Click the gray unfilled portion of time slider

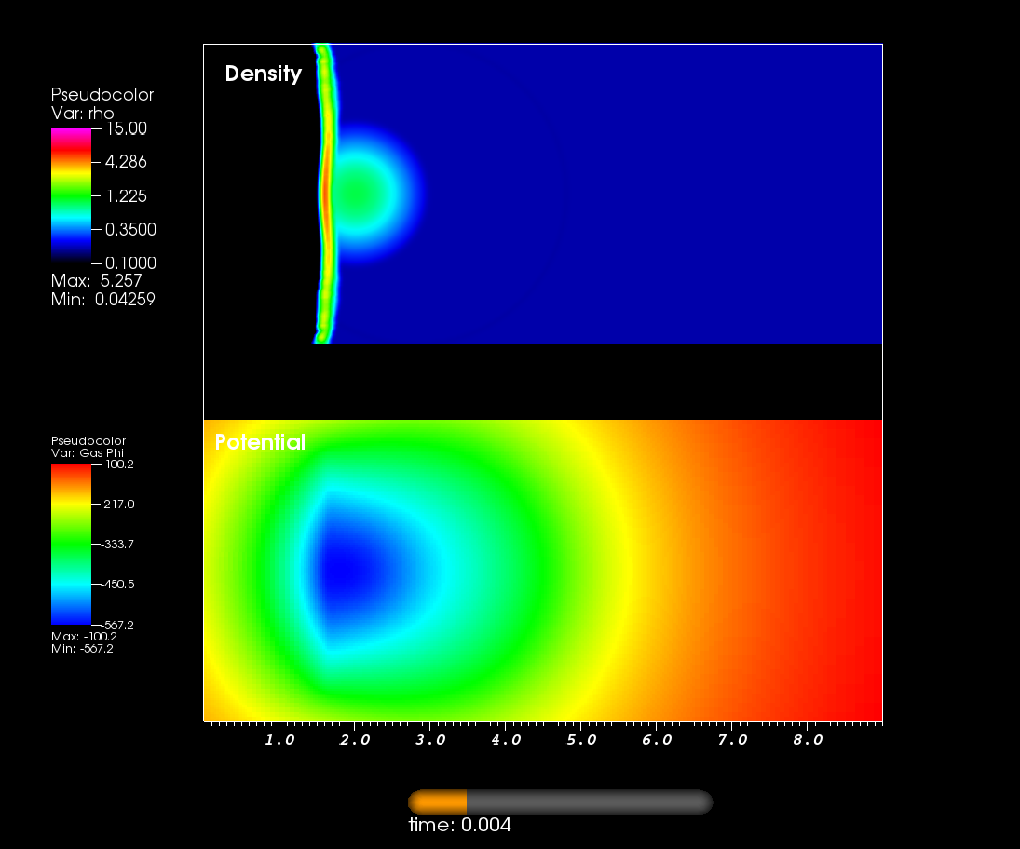tap(587, 802)
